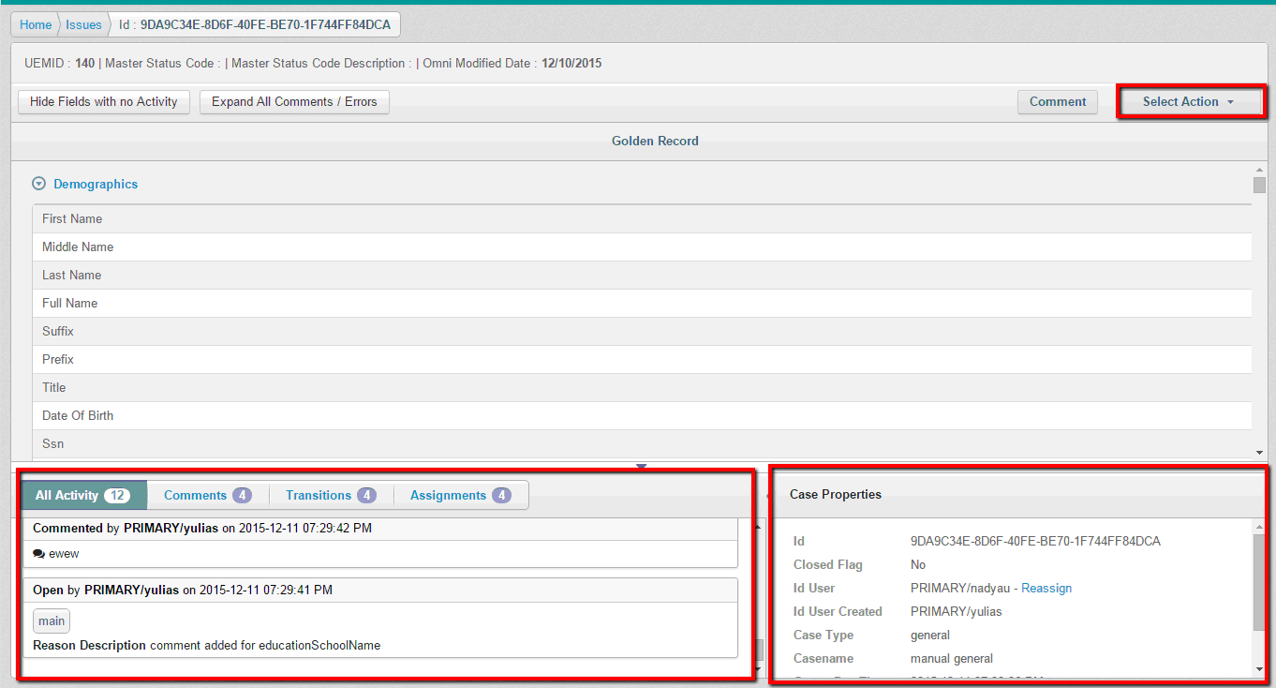Click the splitter arrow below Golden Record
Image resolution: width=1276 pixels, height=688 pixels.
point(641,466)
